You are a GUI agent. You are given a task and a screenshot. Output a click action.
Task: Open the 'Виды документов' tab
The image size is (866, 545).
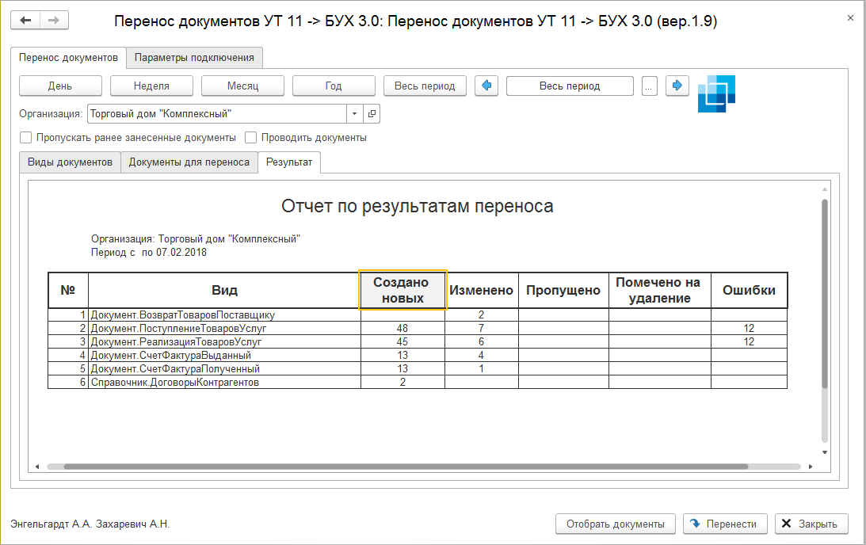click(70, 162)
